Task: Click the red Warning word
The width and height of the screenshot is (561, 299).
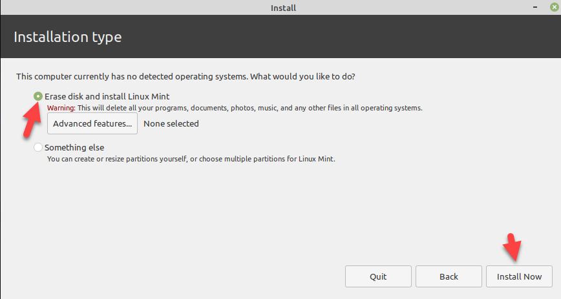Action: pyautogui.click(x=61, y=108)
